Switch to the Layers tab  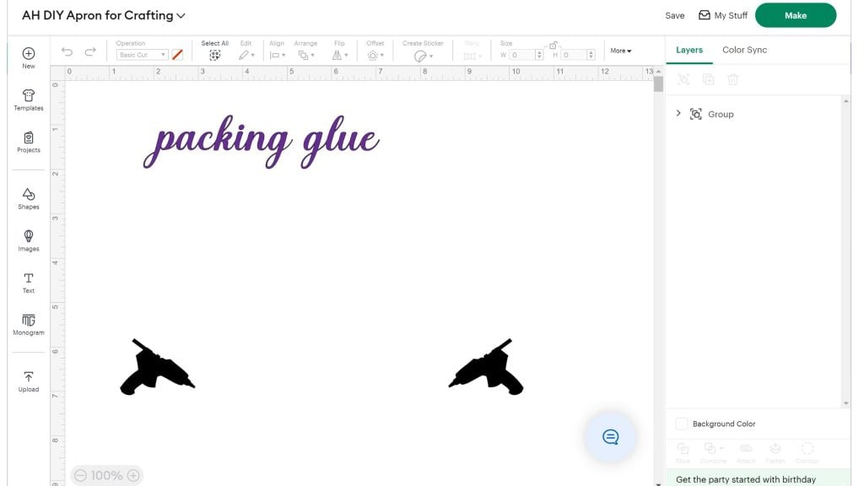(689, 50)
